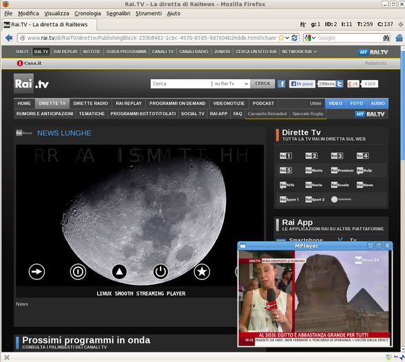The image size is (405, 362).
Task: Open the URL history dropdown arrow
Action: (287, 38)
